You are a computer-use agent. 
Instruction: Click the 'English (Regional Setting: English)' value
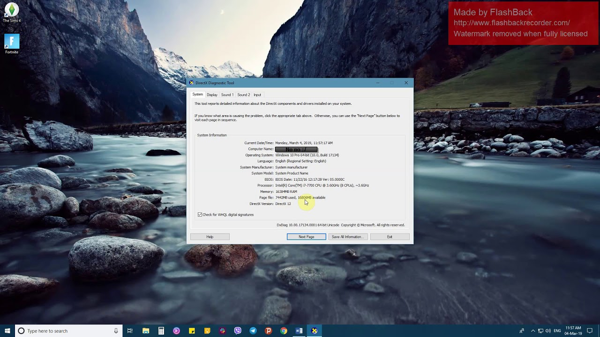(x=300, y=161)
